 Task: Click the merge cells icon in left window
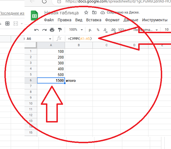[16, 23]
